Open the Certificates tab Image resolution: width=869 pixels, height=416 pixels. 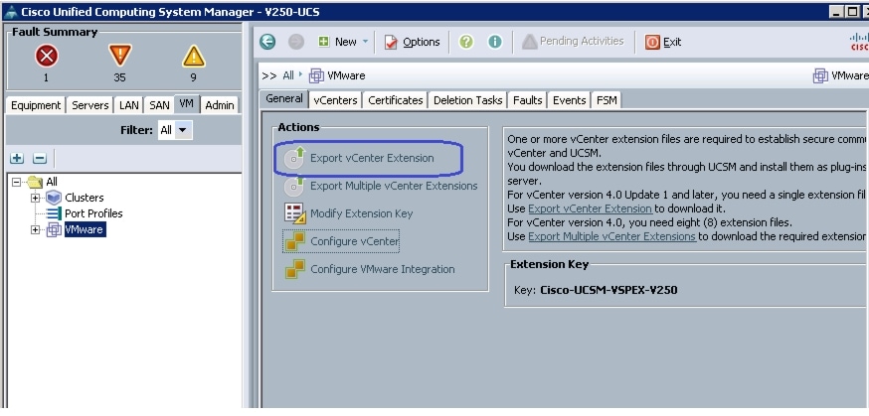[x=395, y=100]
